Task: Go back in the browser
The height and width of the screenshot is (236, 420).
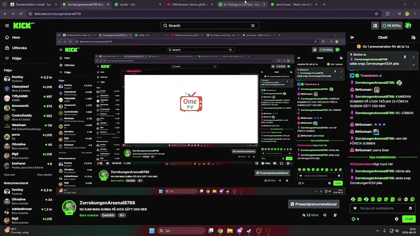Action: point(5,14)
